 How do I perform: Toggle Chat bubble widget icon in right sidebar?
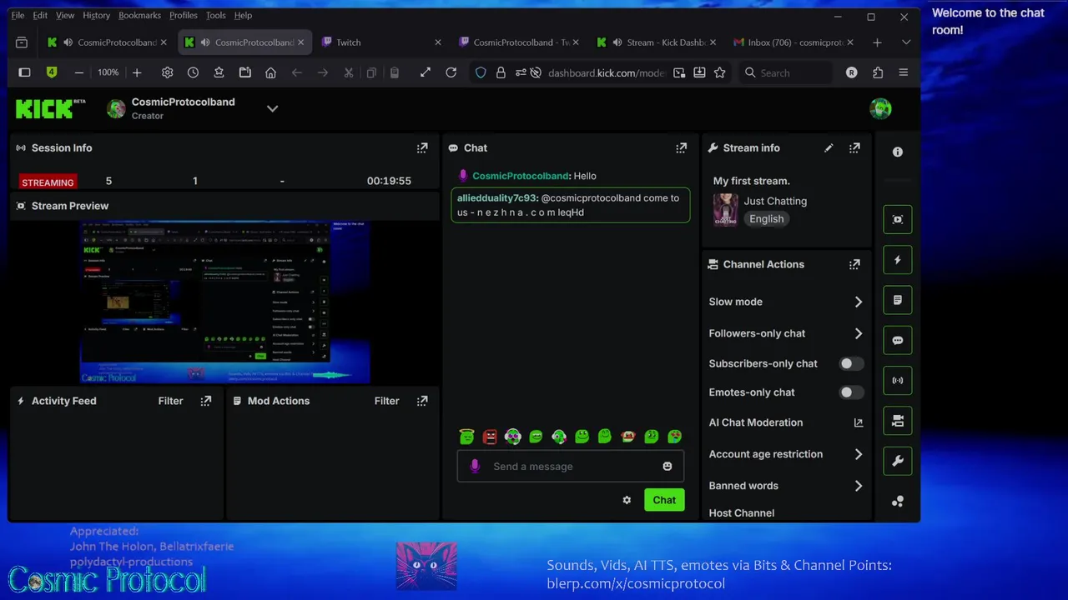tap(898, 340)
